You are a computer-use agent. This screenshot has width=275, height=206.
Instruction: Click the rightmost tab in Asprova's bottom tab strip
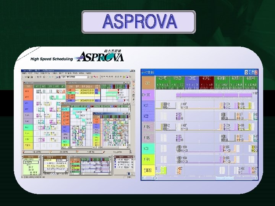[x=116, y=152]
